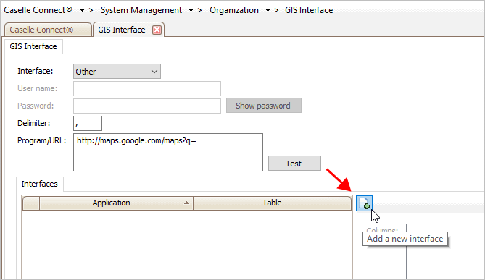This screenshot has height=280, width=485.
Task: Switch to the Caselle Connect tab
Action: pos(48,30)
